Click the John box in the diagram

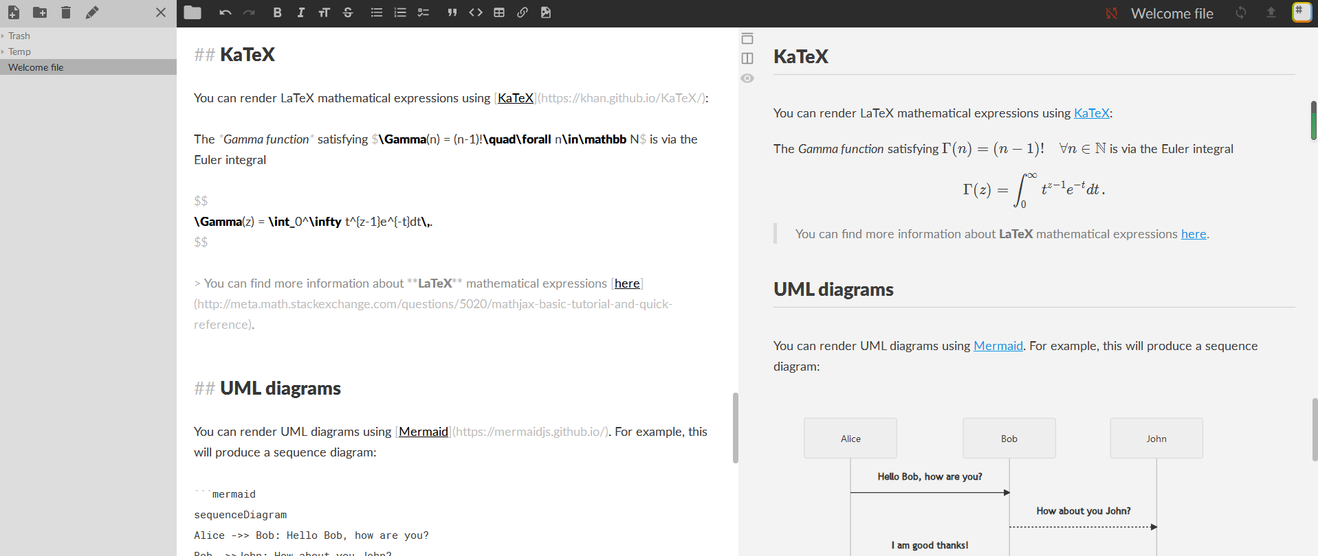pos(1156,438)
